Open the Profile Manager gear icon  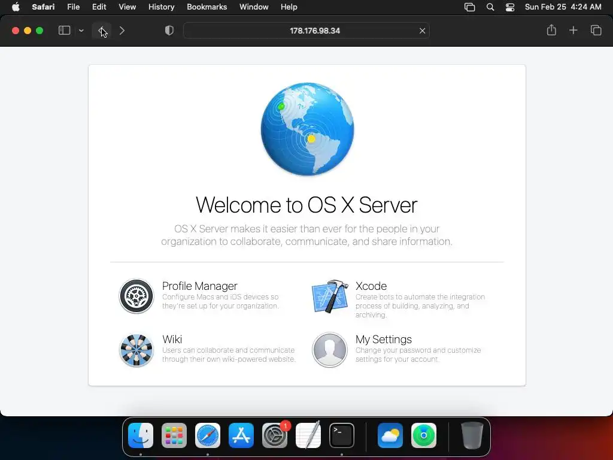(x=136, y=296)
